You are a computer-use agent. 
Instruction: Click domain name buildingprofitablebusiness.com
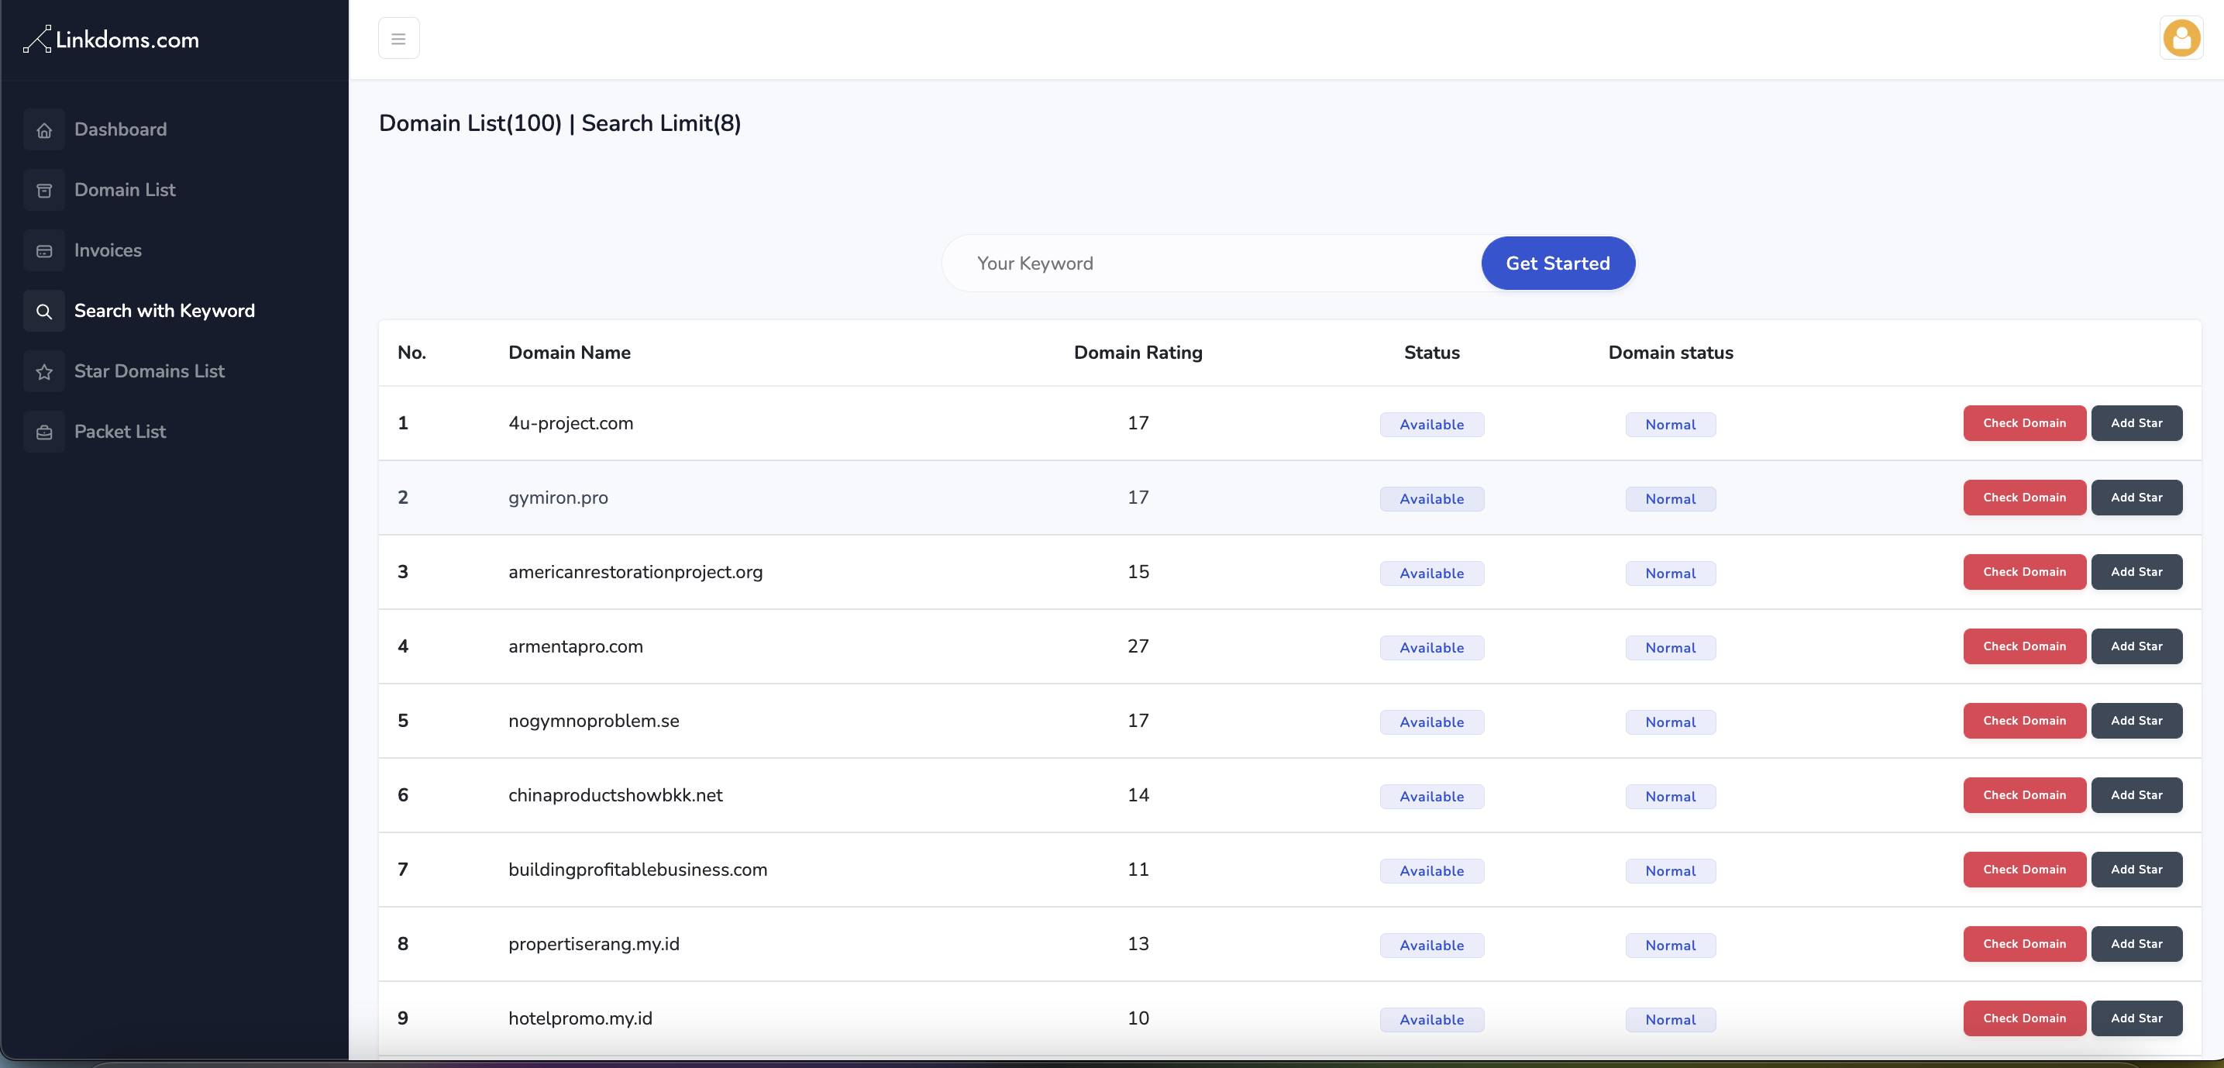[x=638, y=870]
